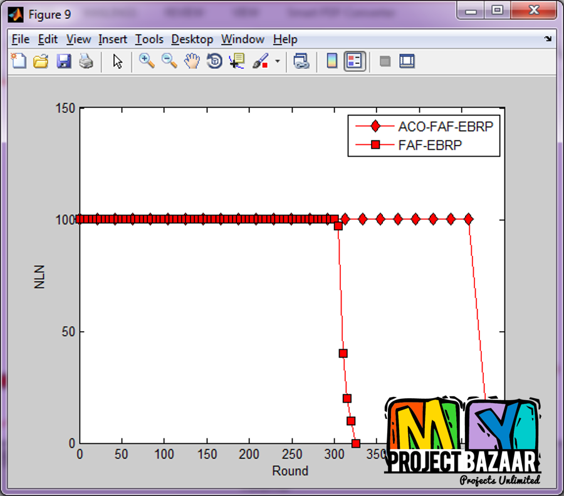564x496 pixels.
Task: Toggle the Insert Colorbar button
Action: click(332, 61)
